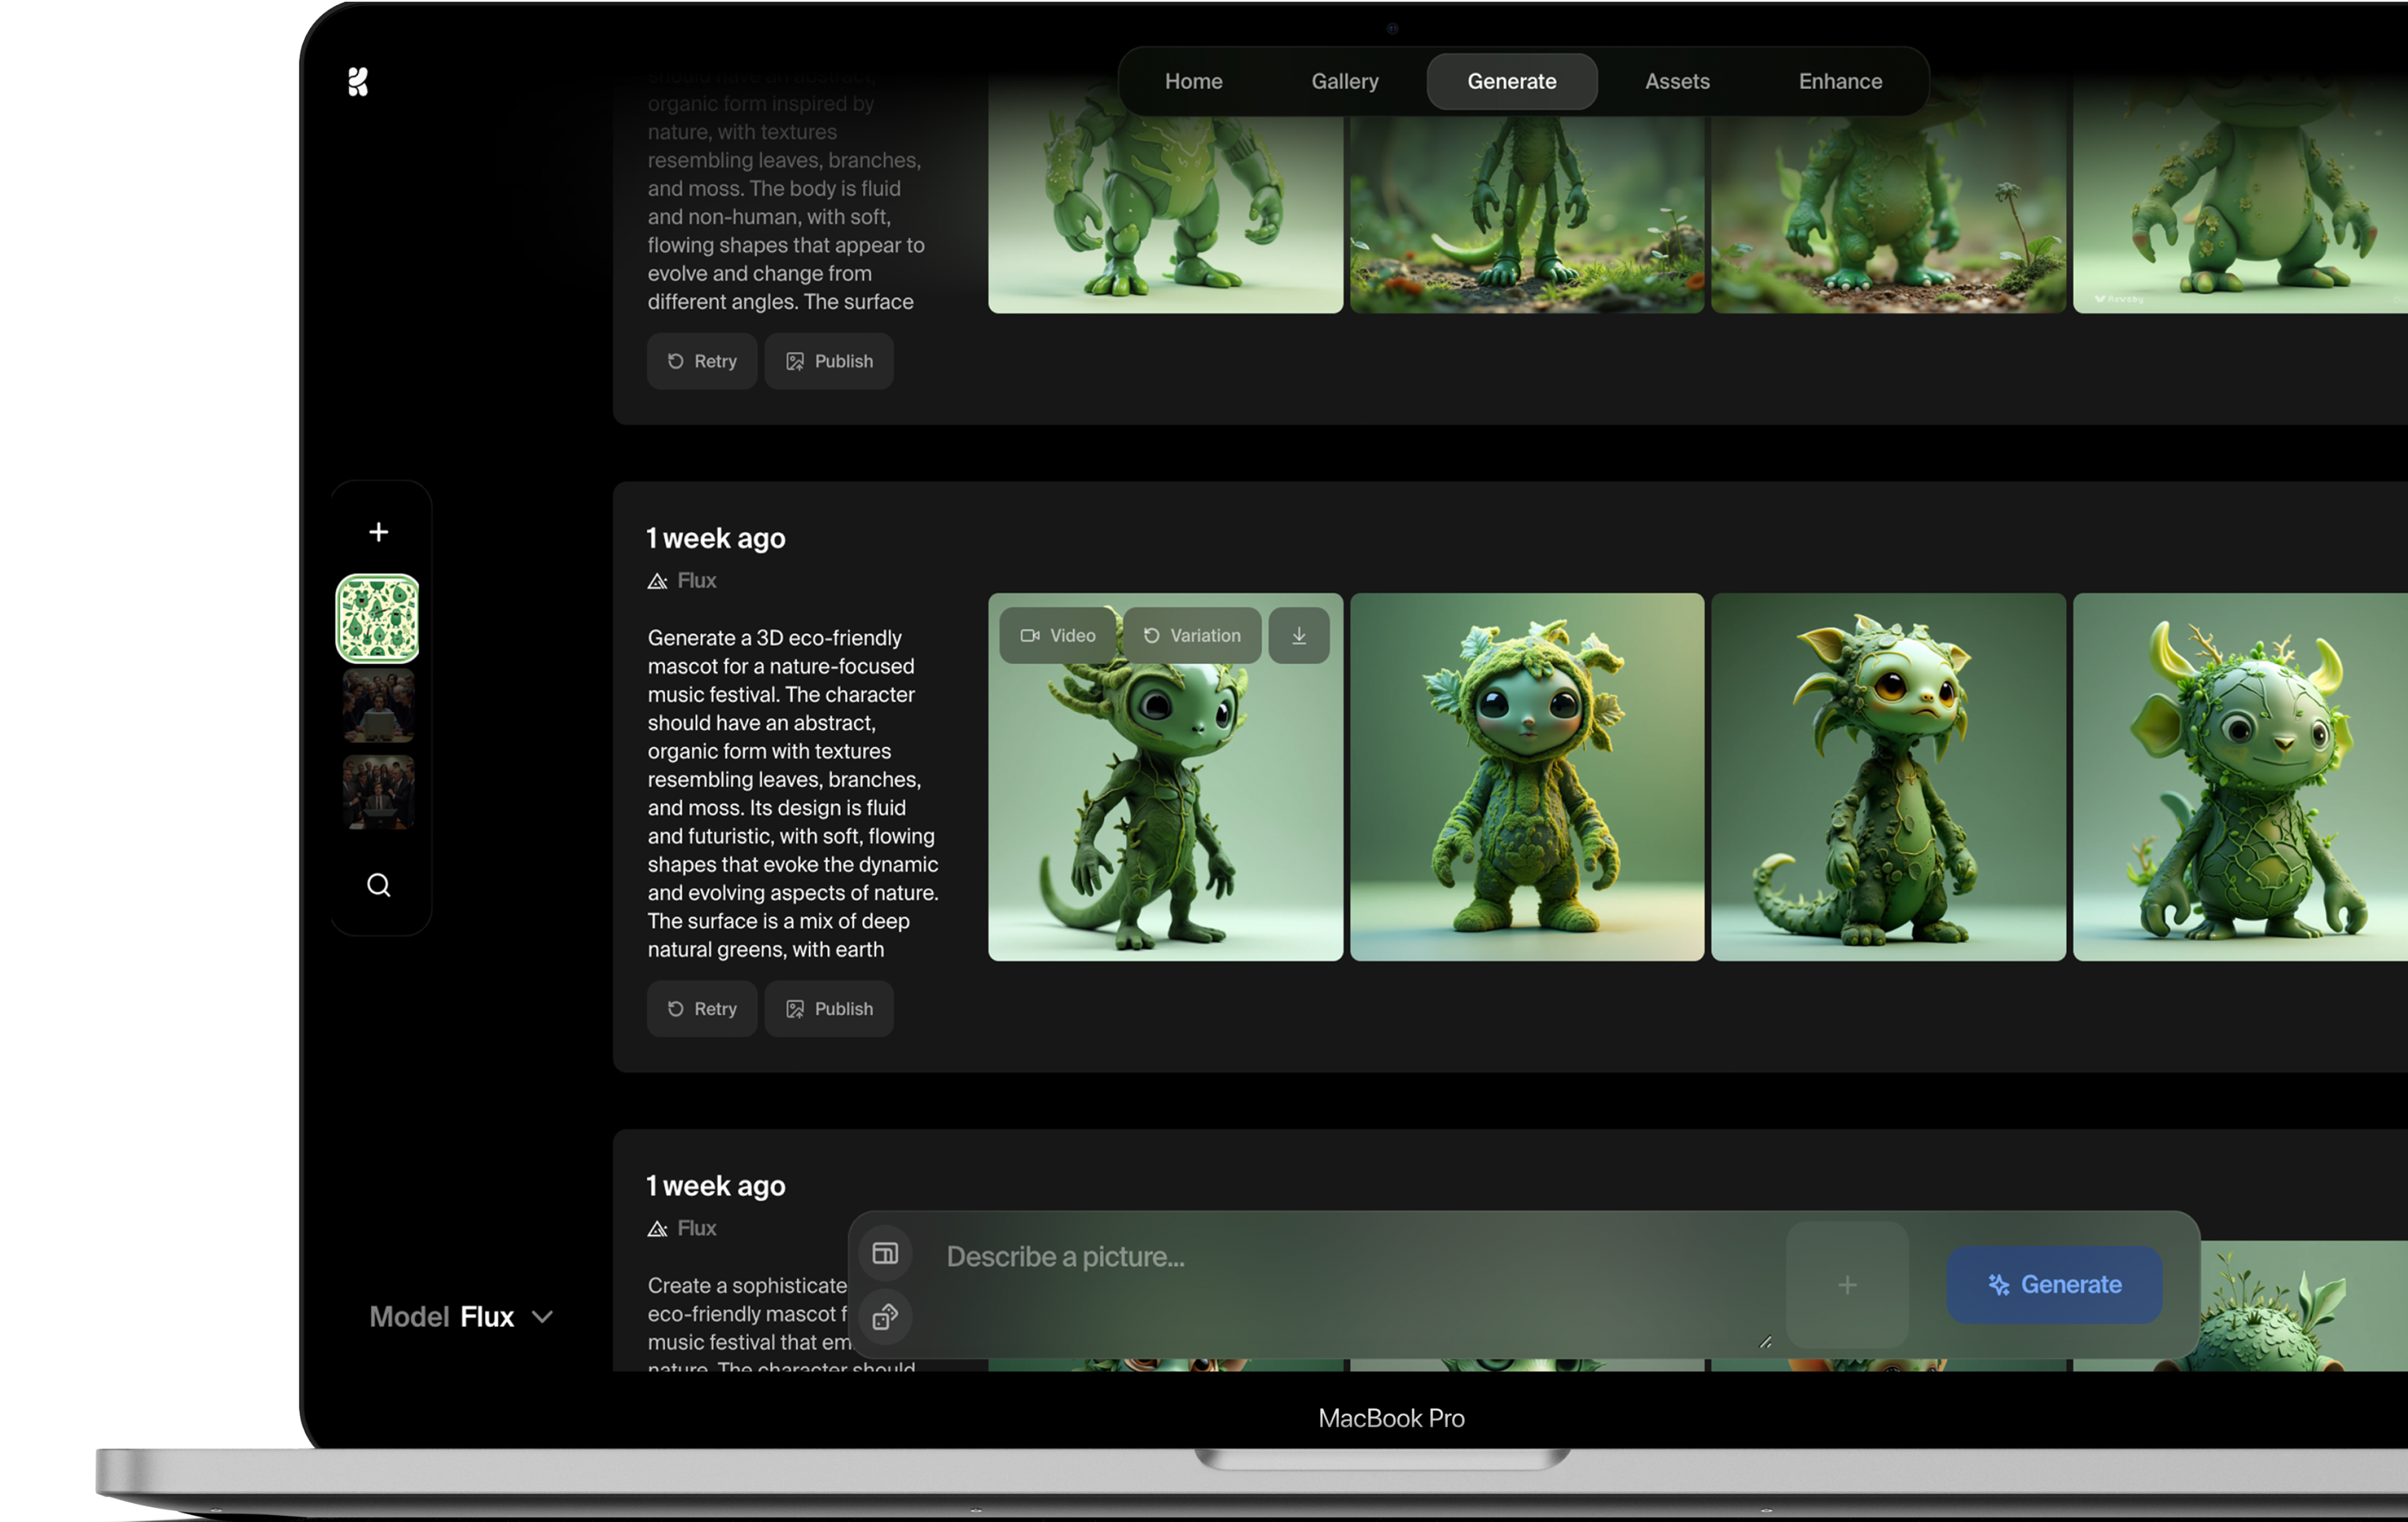The height and width of the screenshot is (1522, 2408).
Task: Open the mossy hooded mascot image
Action: click(1527, 777)
